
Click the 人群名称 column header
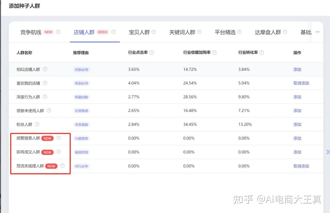[x=24, y=53]
